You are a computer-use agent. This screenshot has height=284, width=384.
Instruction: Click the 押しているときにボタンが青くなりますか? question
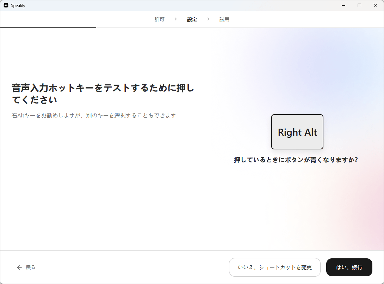point(296,160)
